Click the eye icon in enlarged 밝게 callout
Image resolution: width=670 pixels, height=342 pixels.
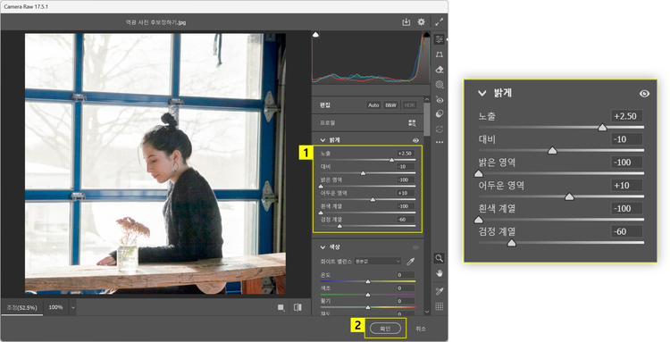(644, 94)
